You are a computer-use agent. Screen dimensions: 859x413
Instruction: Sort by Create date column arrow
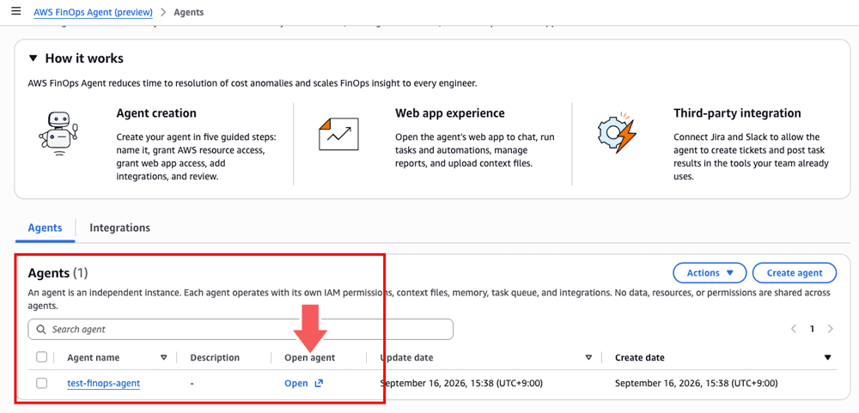[x=827, y=358]
